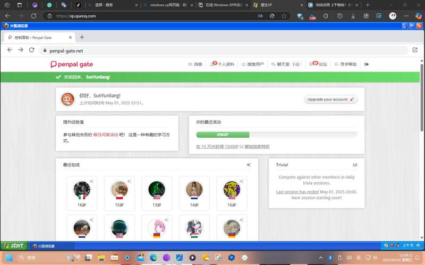The height and width of the screenshot is (265, 425).
Task: Open the Trivia leaderboard chart icon
Action: pyautogui.click(x=355, y=165)
